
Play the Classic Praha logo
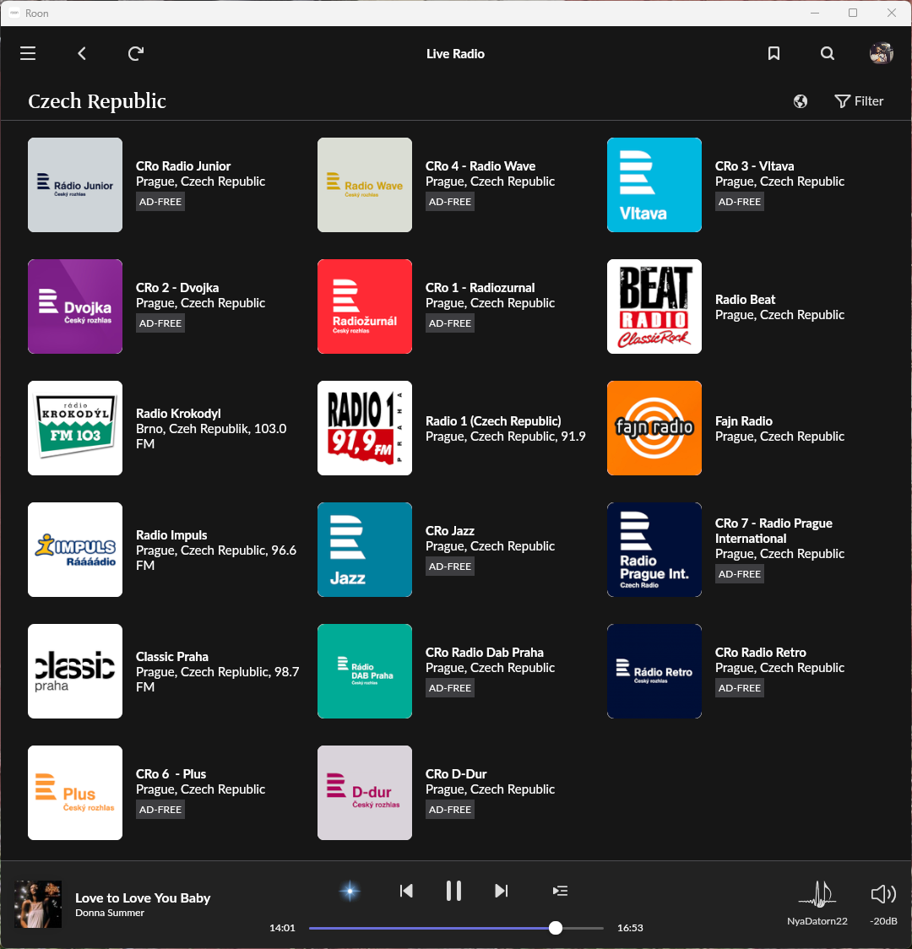[75, 671]
